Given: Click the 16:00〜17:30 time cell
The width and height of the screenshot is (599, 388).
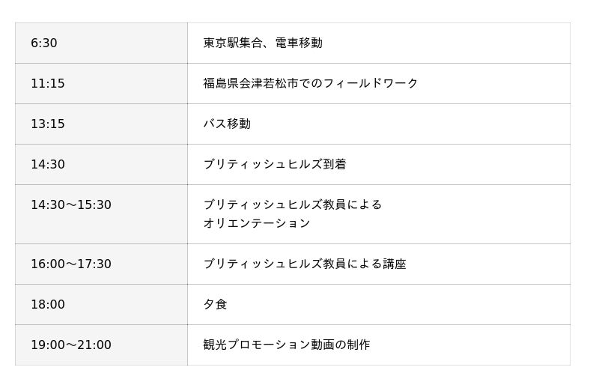Looking at the screenshot, I should 71,264.
